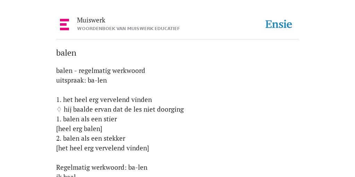Click the 'uitspraak: ba-len' line
The height and width of the screenshot is (177, 355).
click(81, 81)
